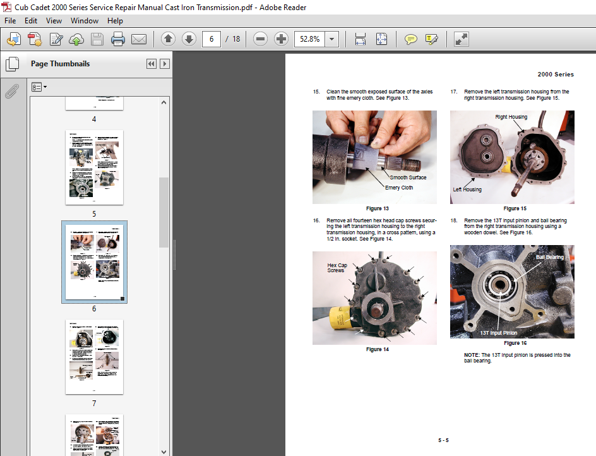Open the View menu
Viewport: 596px width, 456px height.
pyautogui.click(x=54, y=21)
